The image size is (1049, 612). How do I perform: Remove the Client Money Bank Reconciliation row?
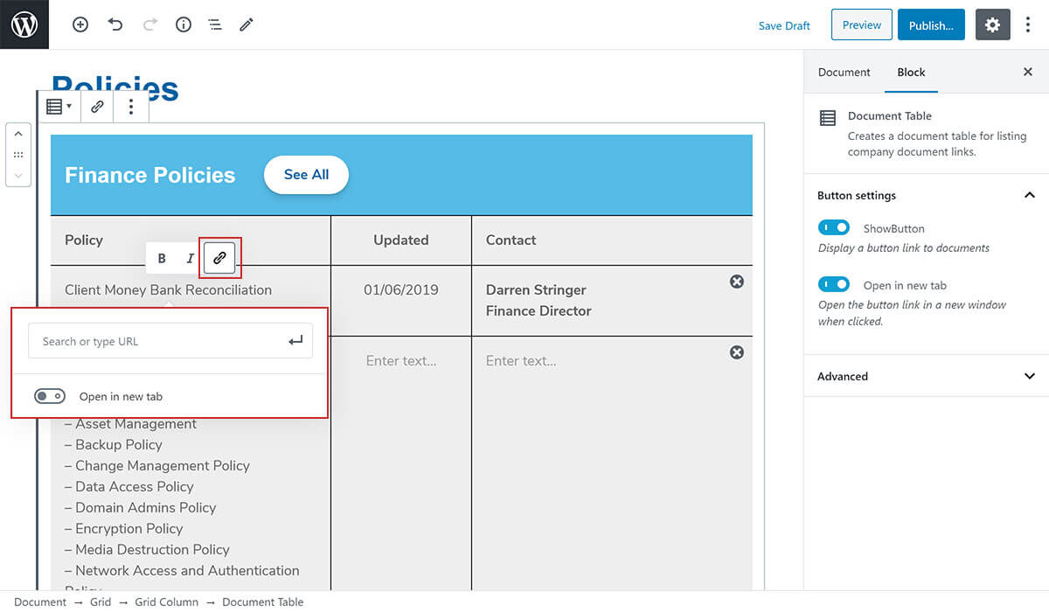(737, 282)
